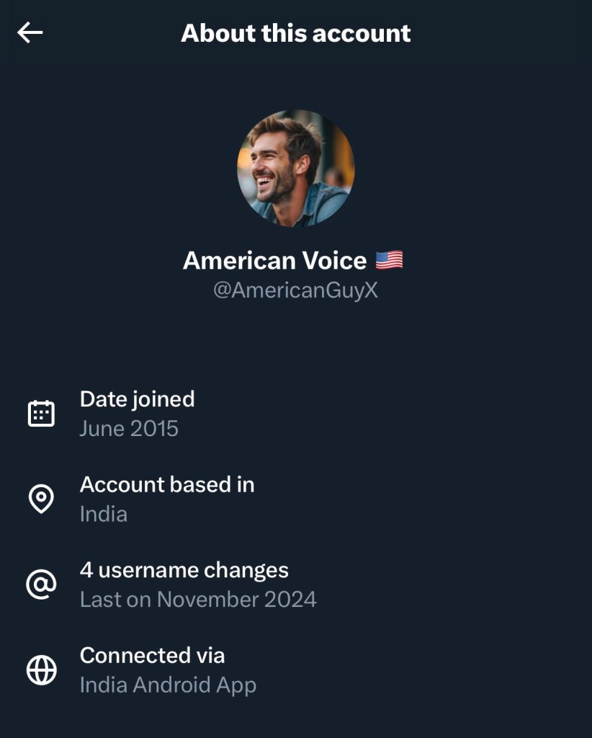Tap the India Android App text
The height and width of the screenshot is (738, 592).
coord(168,685)
